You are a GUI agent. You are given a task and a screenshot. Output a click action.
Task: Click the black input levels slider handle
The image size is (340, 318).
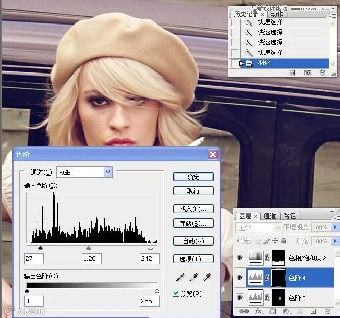click(40, 248)
